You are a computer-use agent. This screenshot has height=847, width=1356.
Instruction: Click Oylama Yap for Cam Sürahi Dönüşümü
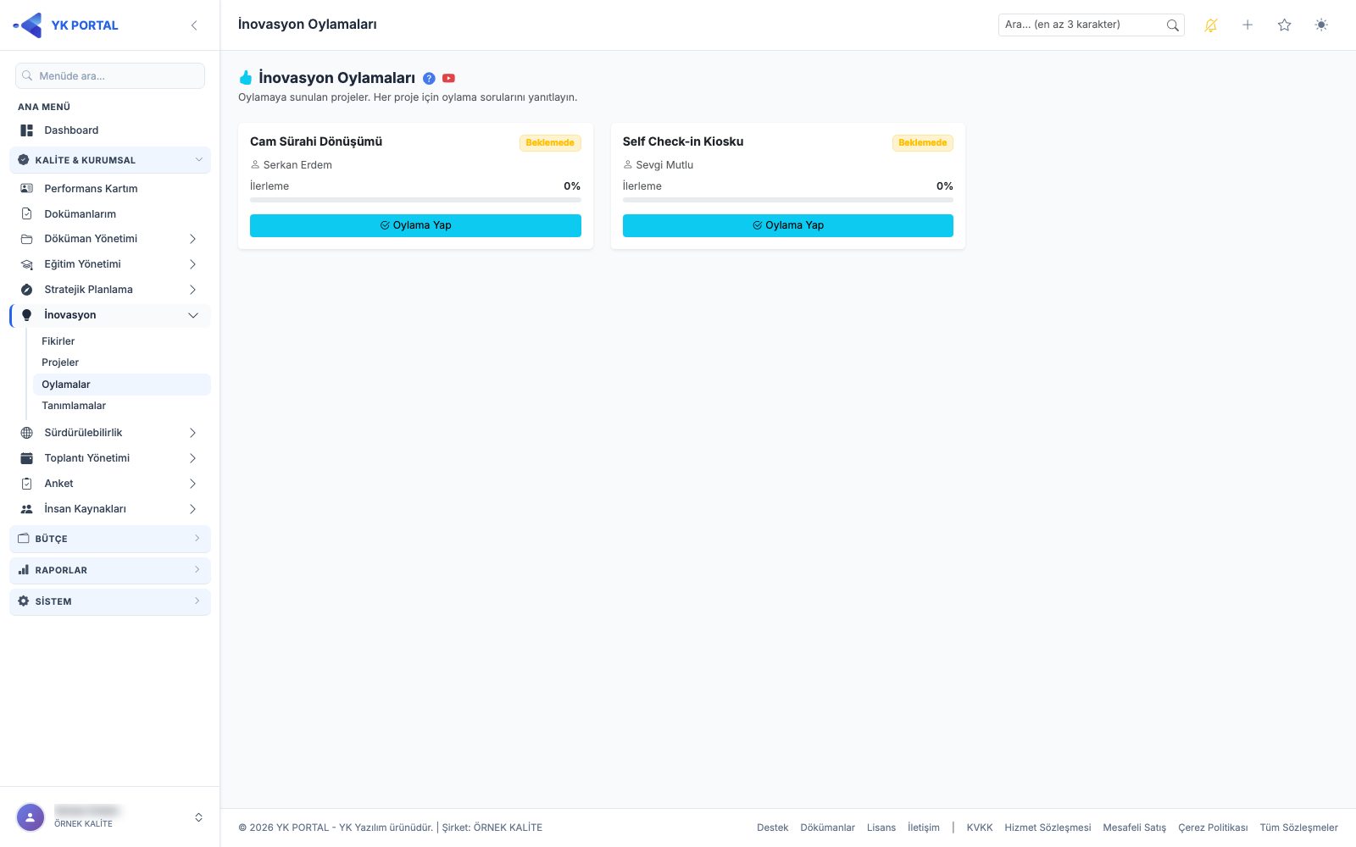point(415,225)
